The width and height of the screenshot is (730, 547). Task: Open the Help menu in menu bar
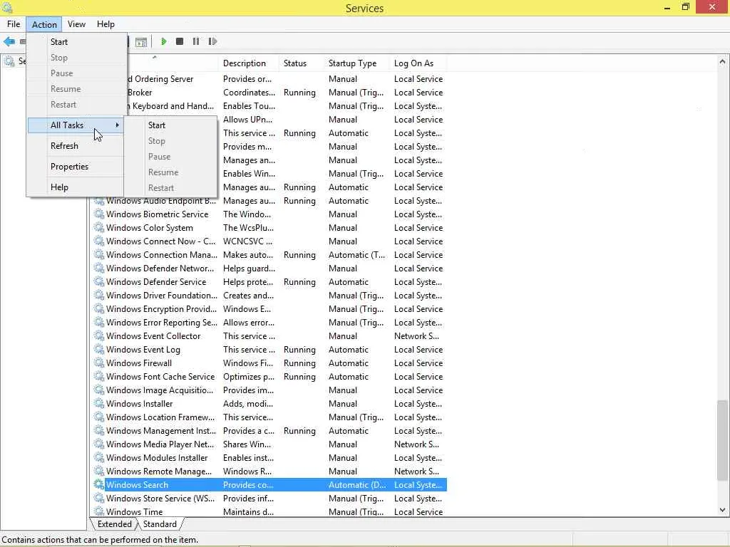pos(106,24)
